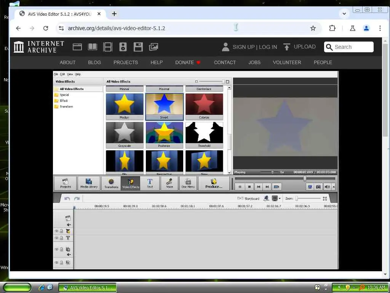This screenshot has width=390, height=293.
Task: Select the Posterize effect thumbnail
Action: point(165,135)
